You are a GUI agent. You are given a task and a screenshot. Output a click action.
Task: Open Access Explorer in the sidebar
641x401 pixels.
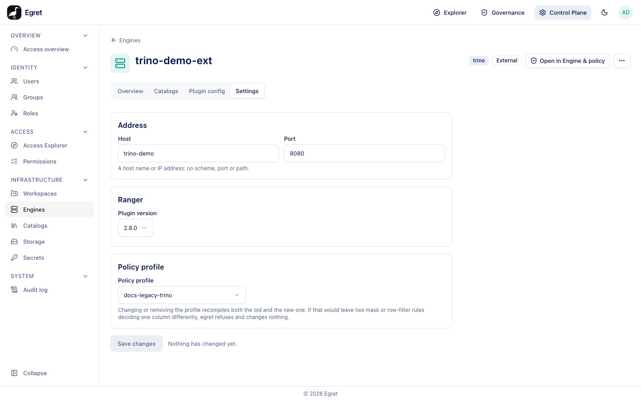[x=49, y=145]
